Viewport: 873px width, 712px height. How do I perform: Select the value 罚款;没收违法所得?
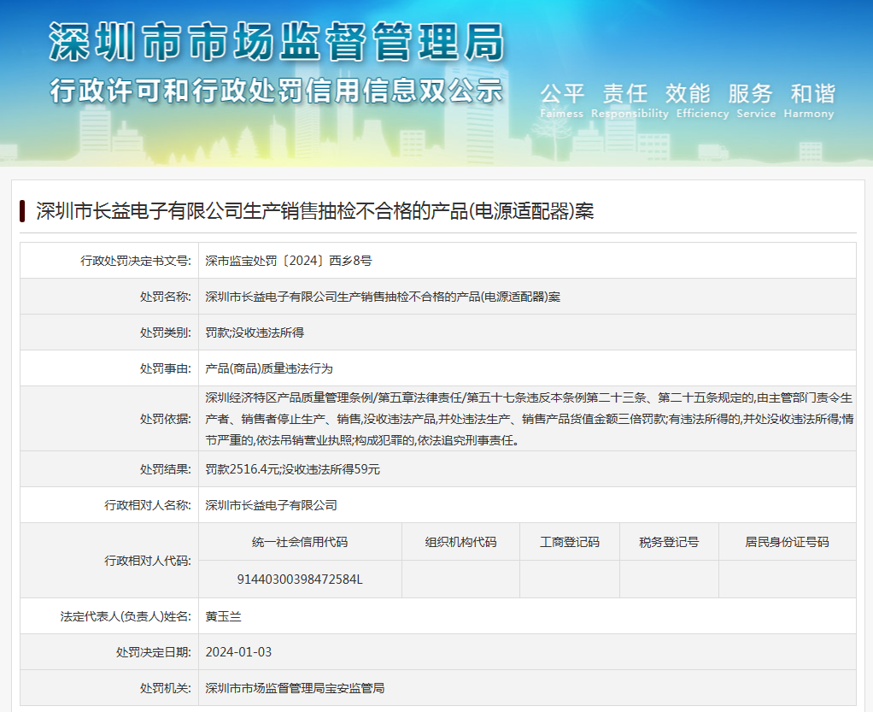click(x=255, y=332)
